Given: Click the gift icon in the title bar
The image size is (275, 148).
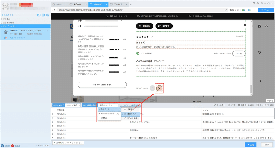Looking at the screenshot, I should 254,3.
